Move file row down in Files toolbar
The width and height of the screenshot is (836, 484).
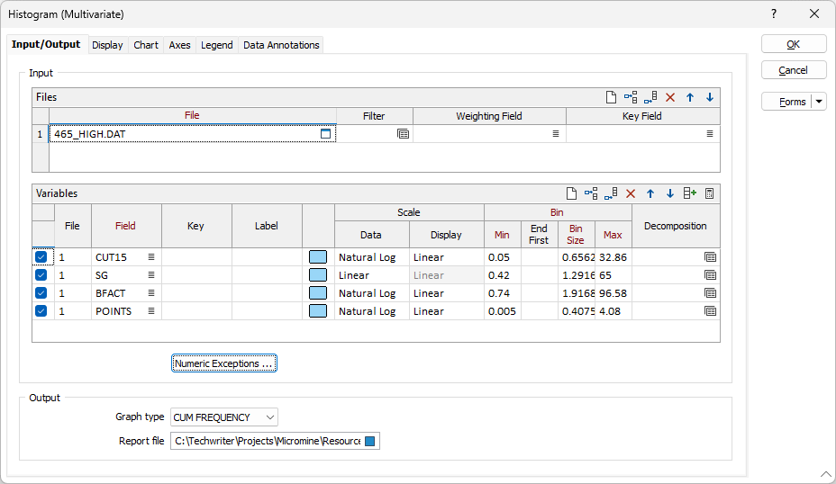point(710,97)
